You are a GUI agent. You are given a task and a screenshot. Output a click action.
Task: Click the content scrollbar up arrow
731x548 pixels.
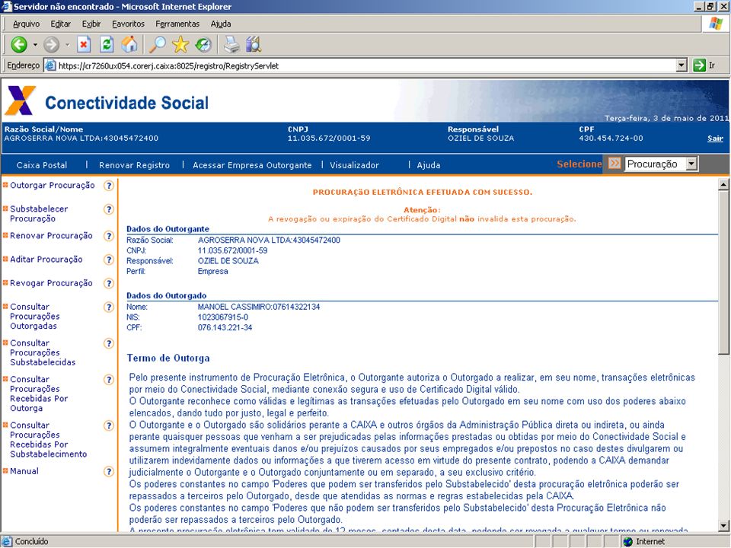723,184
